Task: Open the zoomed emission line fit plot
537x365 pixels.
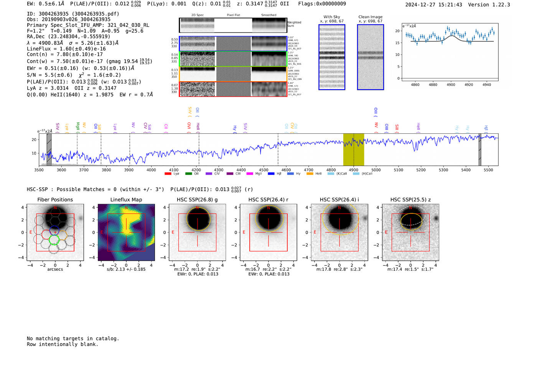Action: tap(450, 52)
